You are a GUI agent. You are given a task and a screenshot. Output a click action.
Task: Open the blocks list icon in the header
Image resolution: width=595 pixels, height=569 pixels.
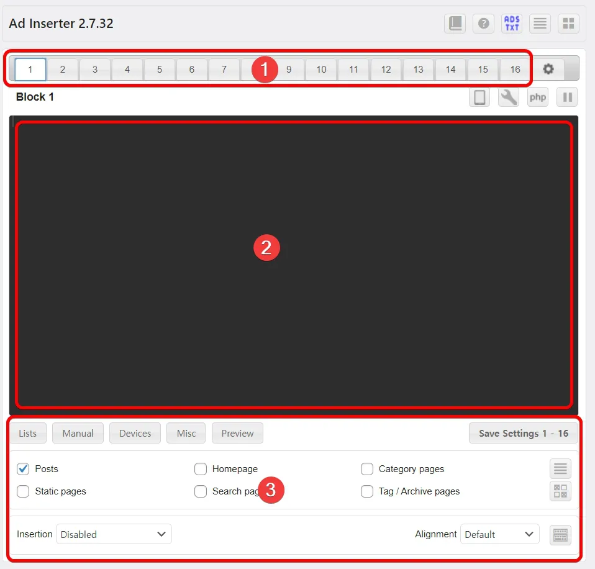pyautogui.click(x=540, y=24)
